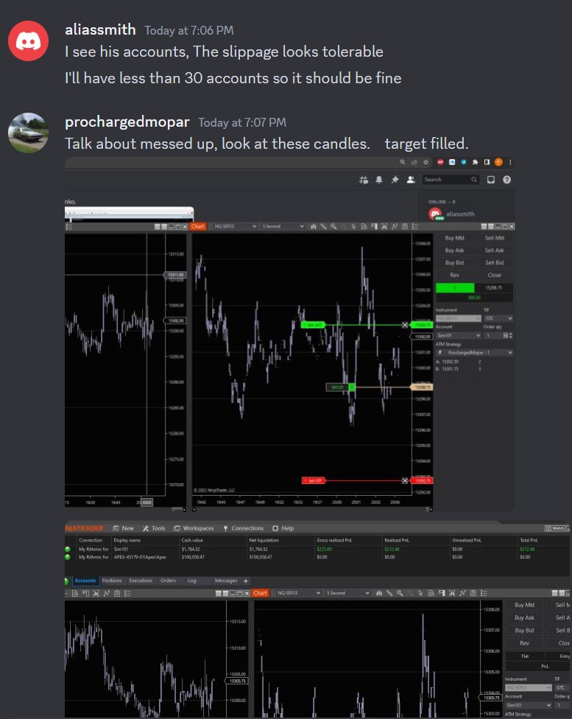The height and width of the screenshot is (719, 572).
Task: Select drawing tools pencil on upper chart
Action: 324,226
